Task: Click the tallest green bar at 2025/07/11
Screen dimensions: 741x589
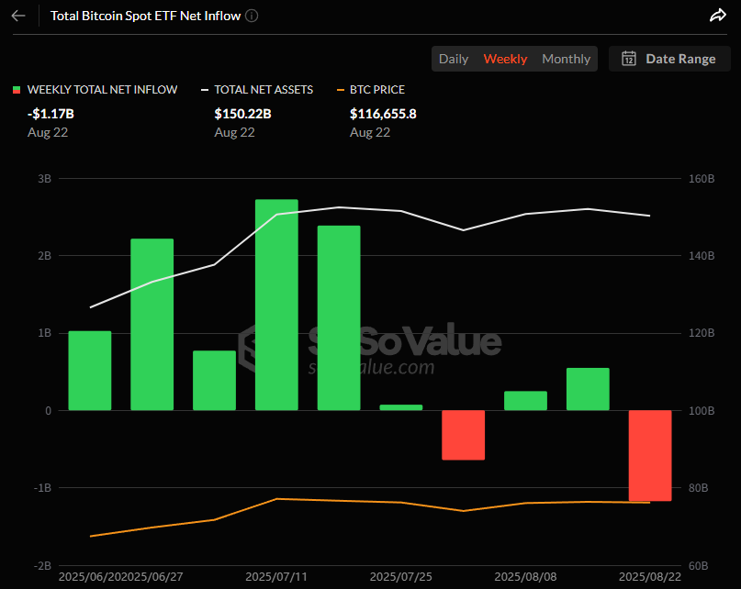Action: pyautogui.click(x=276, y=305)
